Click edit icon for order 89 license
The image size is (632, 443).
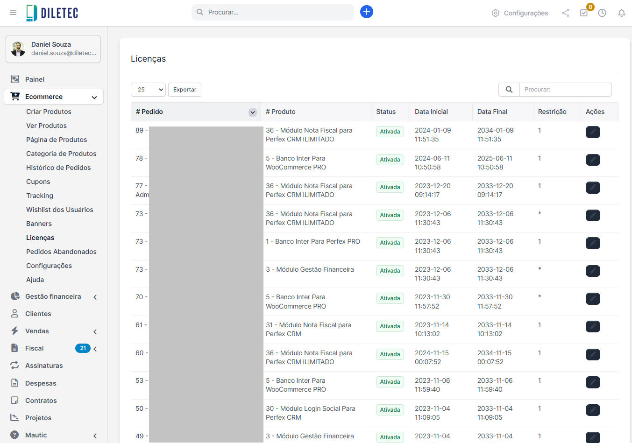coord(593,132)
